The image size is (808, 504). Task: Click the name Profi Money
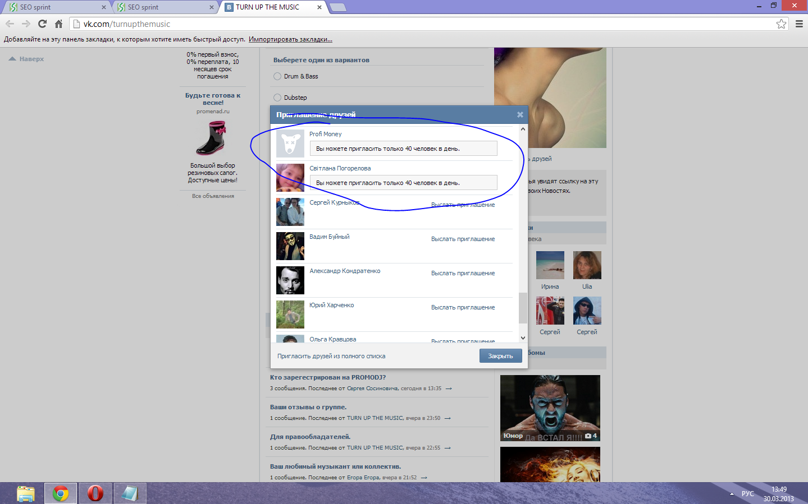pos(325,134)
